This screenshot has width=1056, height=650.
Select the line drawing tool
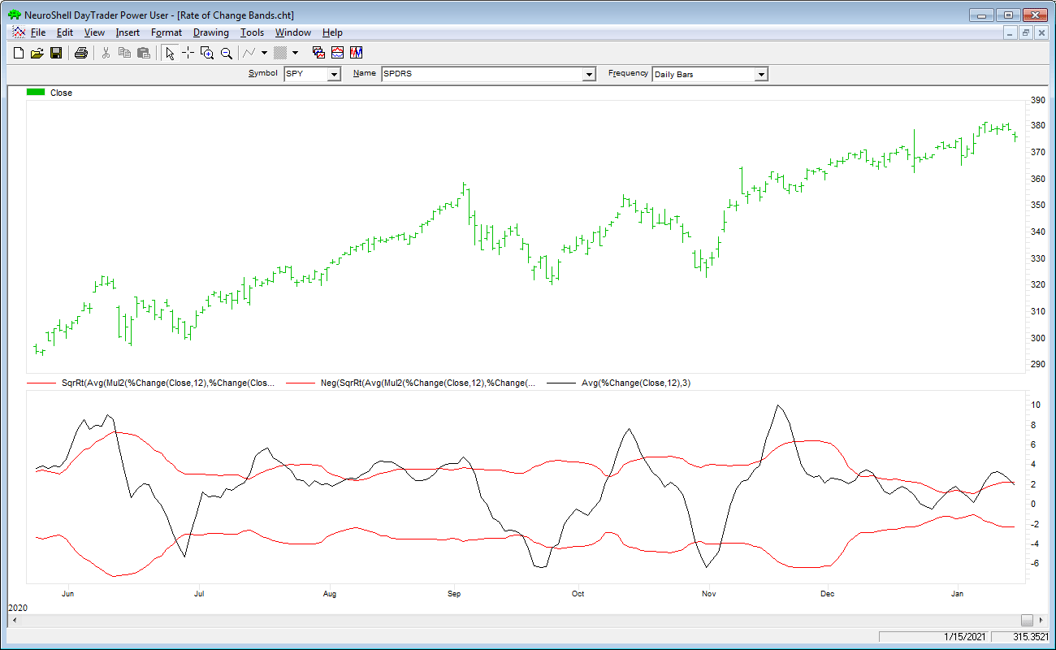click(249, 53)
